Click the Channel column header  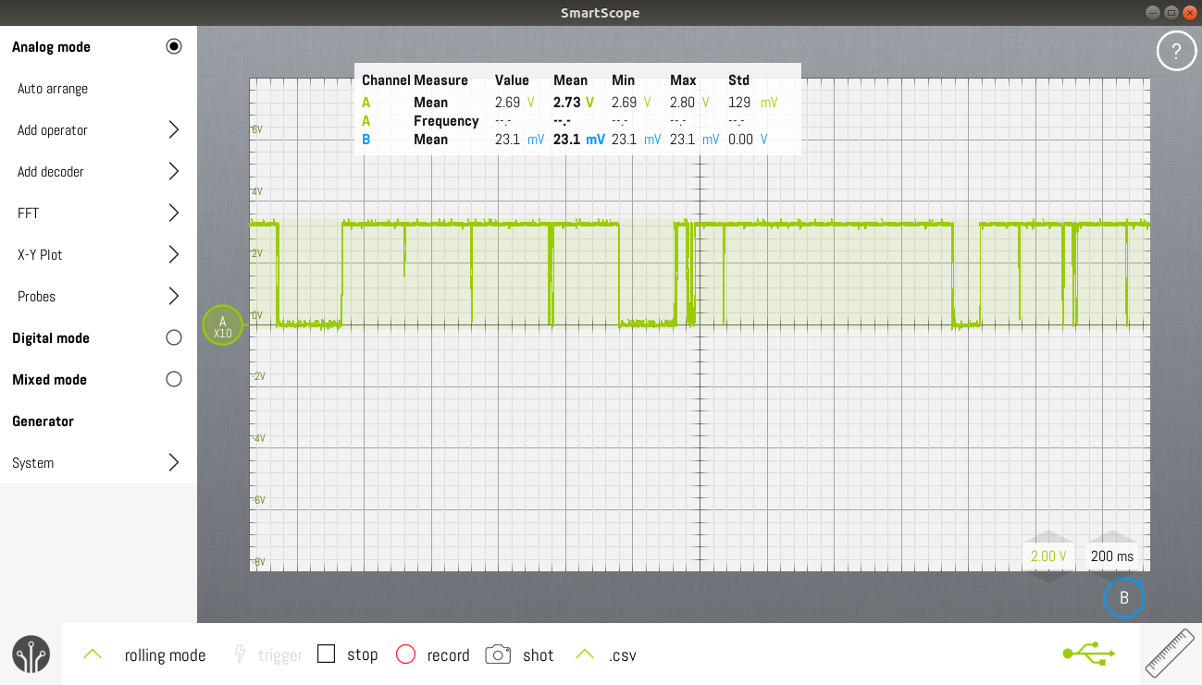[386, 80]
